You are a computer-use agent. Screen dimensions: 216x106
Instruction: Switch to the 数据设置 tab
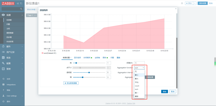[67, 58]
